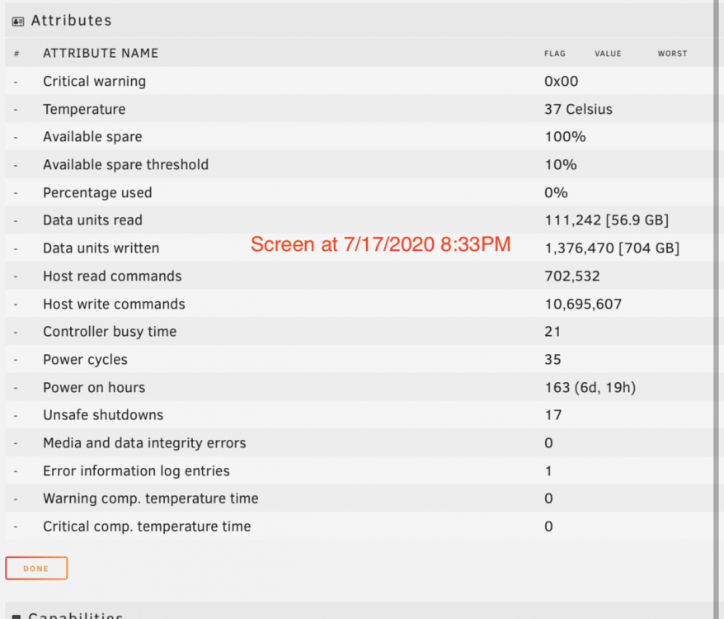
Task: Select Error information log entries label
Action: (136, 470)
